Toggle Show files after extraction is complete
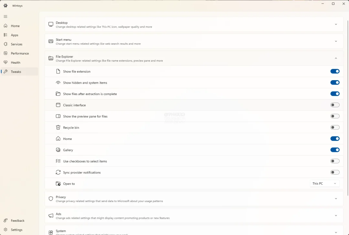 point(335,94)
